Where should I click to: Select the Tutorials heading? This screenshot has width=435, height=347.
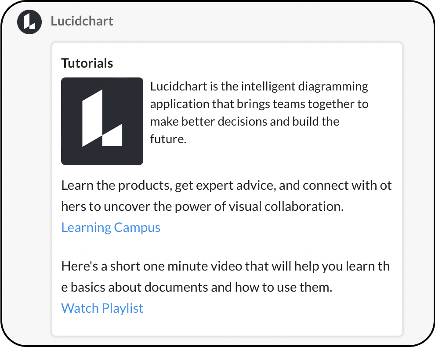click(x=87, y=63)
